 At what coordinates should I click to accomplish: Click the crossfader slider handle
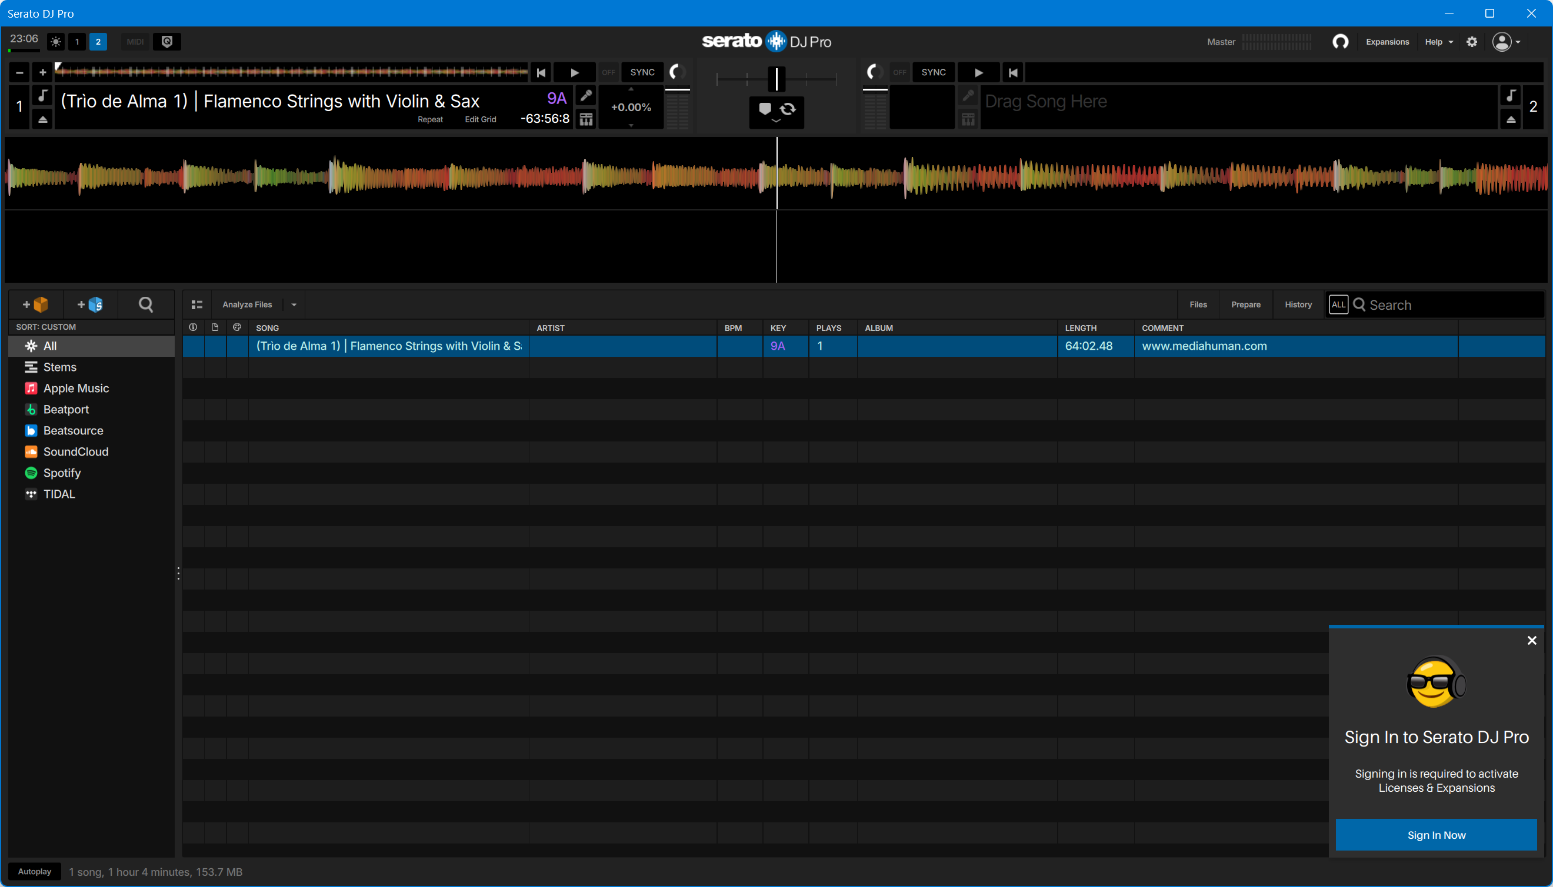[x=776, y=79]
